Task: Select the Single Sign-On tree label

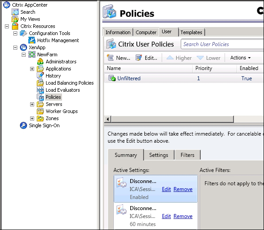Action: pos(44,125)
